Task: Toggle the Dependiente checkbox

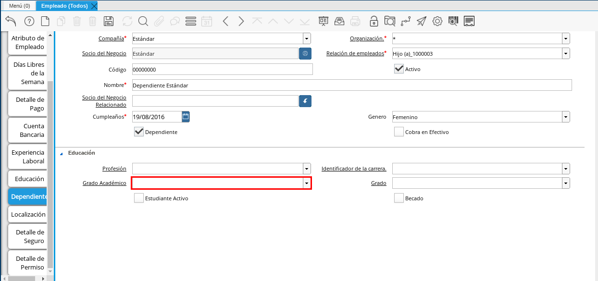Action: pyautogui.click(x=139, y=132)
